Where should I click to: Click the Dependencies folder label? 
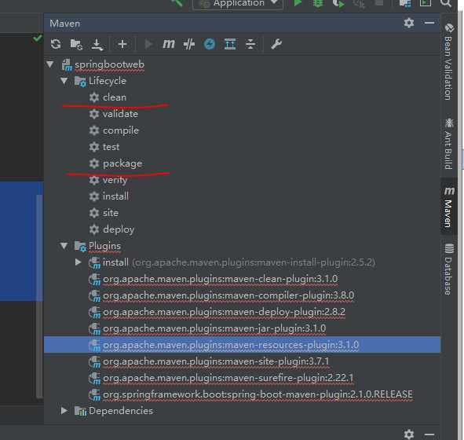click(121, 411)
